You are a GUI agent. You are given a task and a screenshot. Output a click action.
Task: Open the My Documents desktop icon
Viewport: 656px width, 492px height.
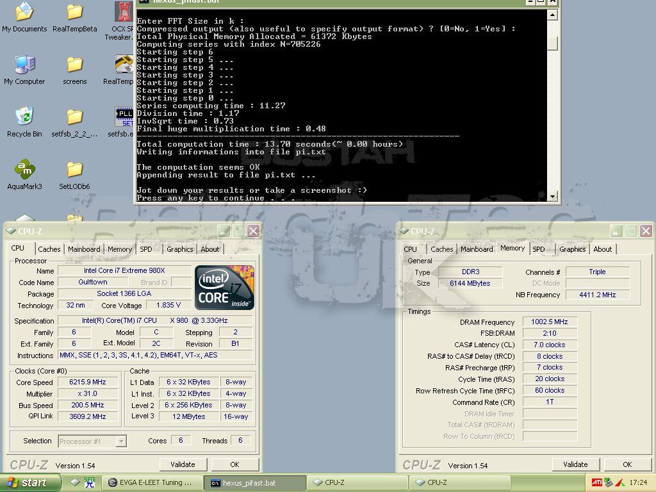coord(24,17)
